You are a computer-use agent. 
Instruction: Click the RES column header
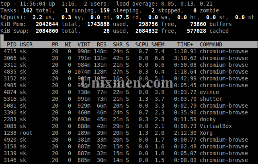click(x=102, y=44)
